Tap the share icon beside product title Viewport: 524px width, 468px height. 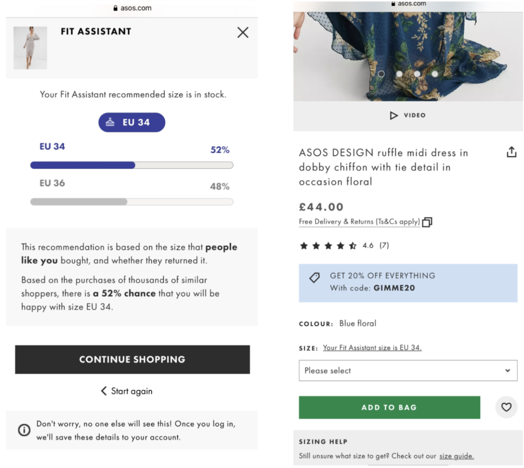click(x=511, y=153)
